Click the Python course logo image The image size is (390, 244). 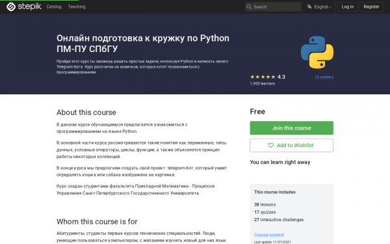317,52
